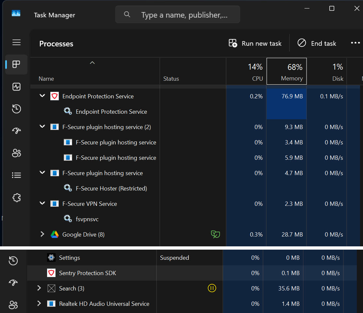Collapse the Endpoint Protection Service group

[x=42, y=96]
